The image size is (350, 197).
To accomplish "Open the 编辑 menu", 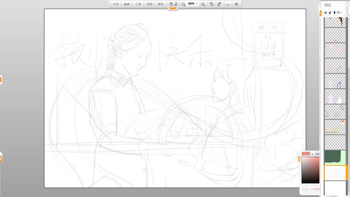I will [x=127, y=4].
